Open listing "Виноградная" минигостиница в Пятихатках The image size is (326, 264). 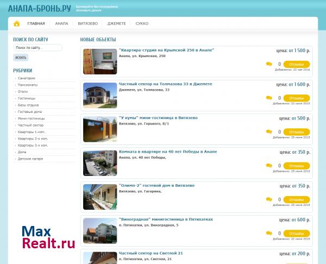(166, 219)
